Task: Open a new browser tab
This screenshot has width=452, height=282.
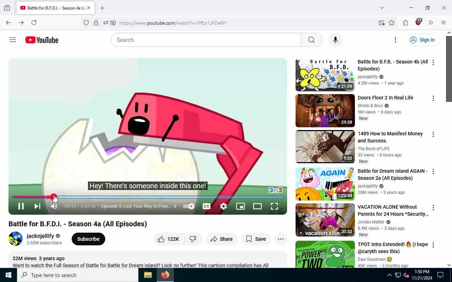Action: pyautogui.click(x=102, y=8)
